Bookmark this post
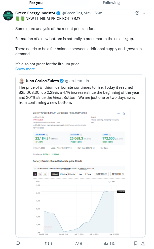Screen dimensions: 154x249 136,243
